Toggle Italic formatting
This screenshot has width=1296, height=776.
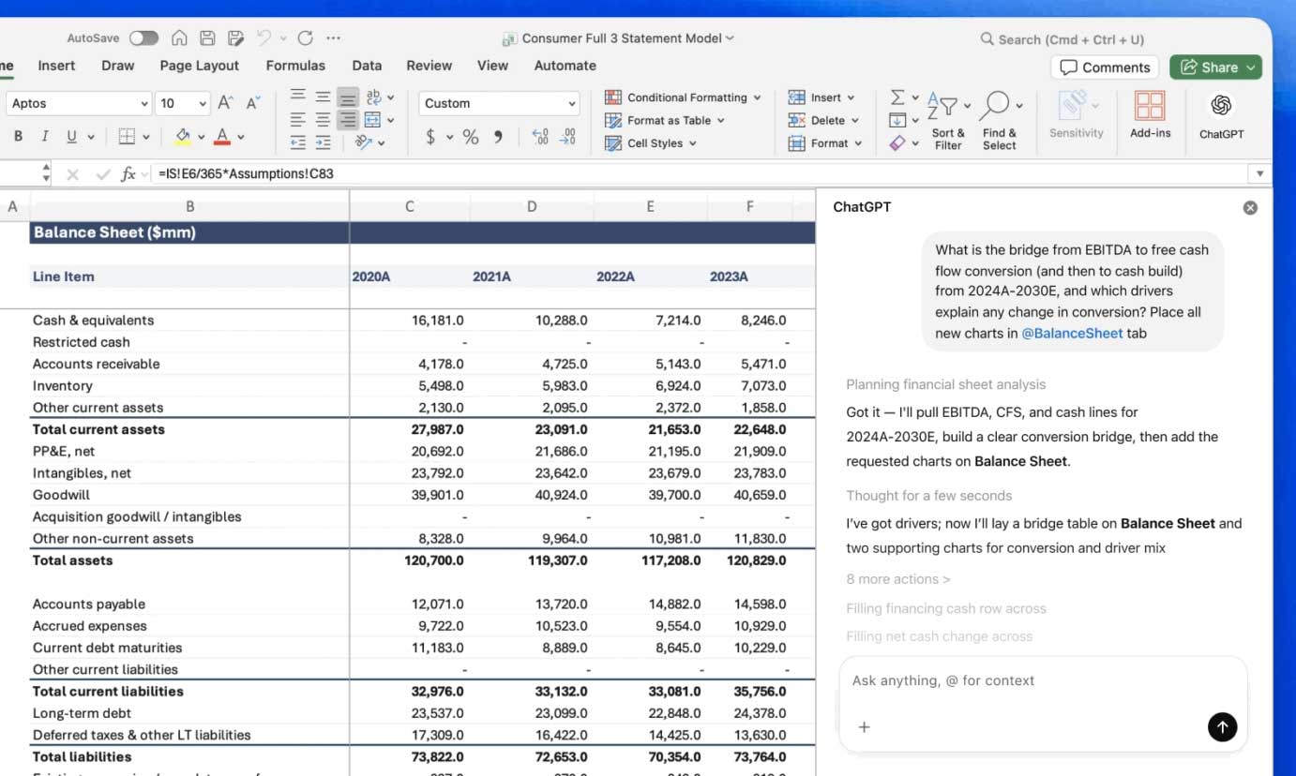44,136
